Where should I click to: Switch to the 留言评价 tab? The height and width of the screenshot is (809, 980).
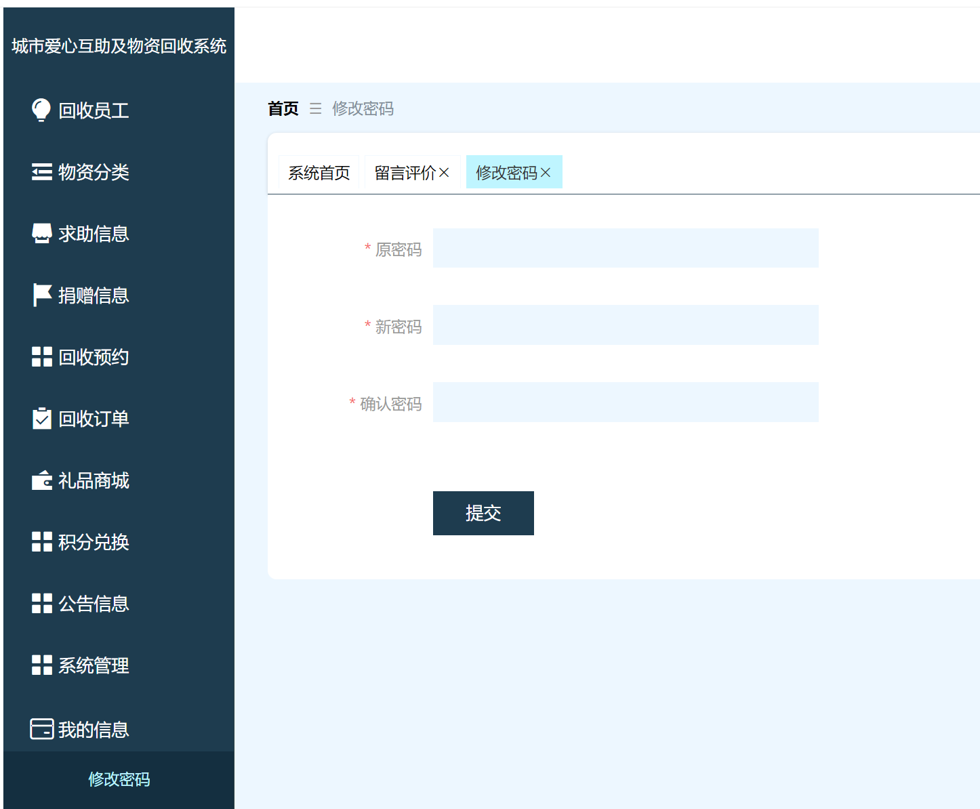click(x=405, y=172)
